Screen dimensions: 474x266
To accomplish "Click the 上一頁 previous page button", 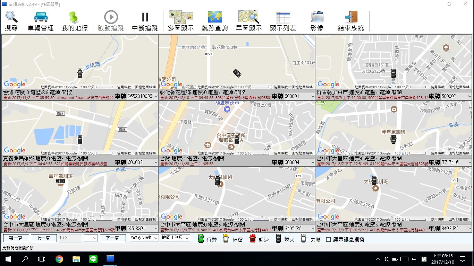I will (44, 238).
